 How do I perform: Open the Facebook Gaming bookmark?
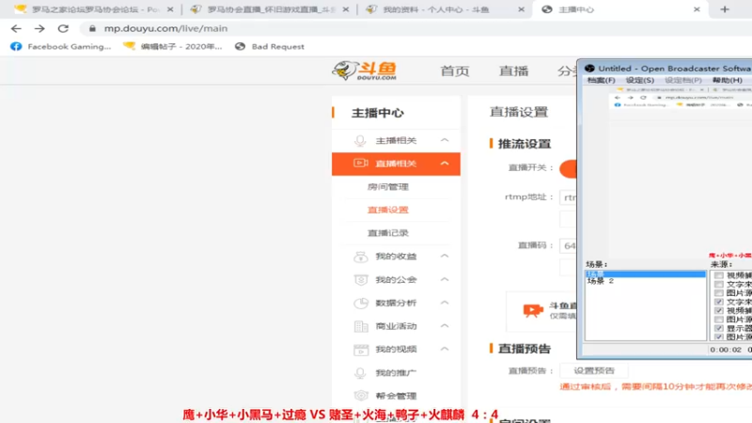tap(61, 46)
